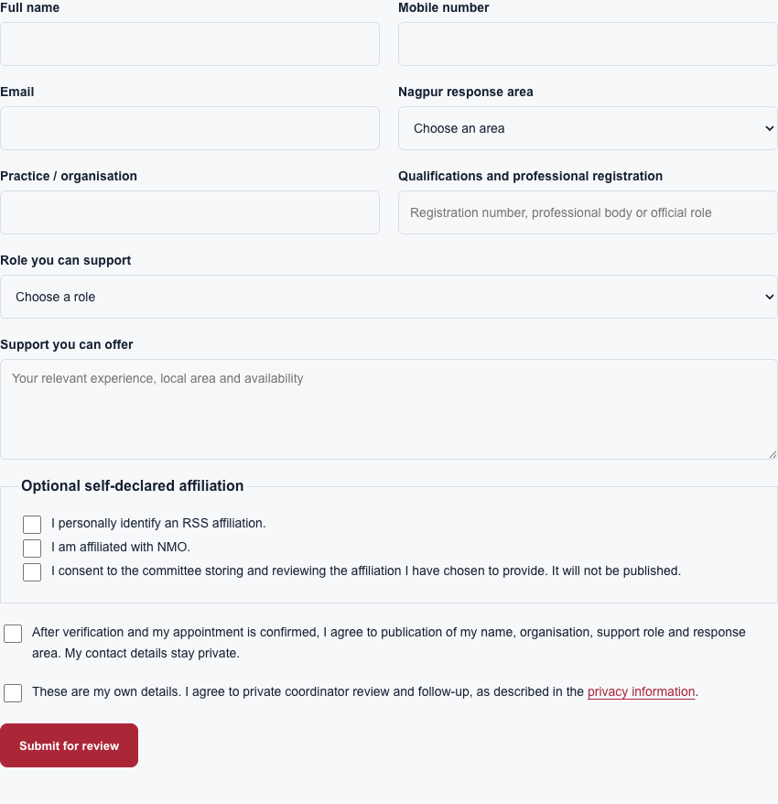
Task: Click the 'I am affiliated with NMO' label
Action: (121, 547)
